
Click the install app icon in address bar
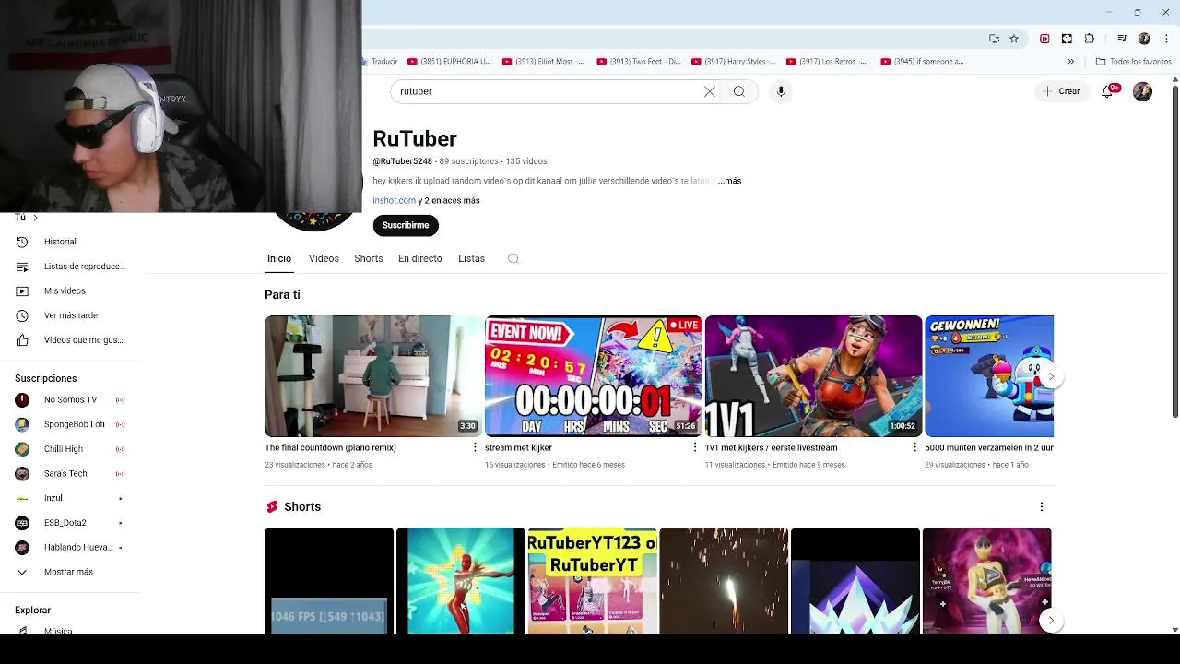click(994, 39)
